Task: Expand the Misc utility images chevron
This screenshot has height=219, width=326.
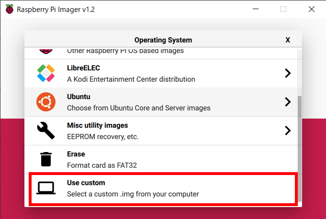Action: 288,131
